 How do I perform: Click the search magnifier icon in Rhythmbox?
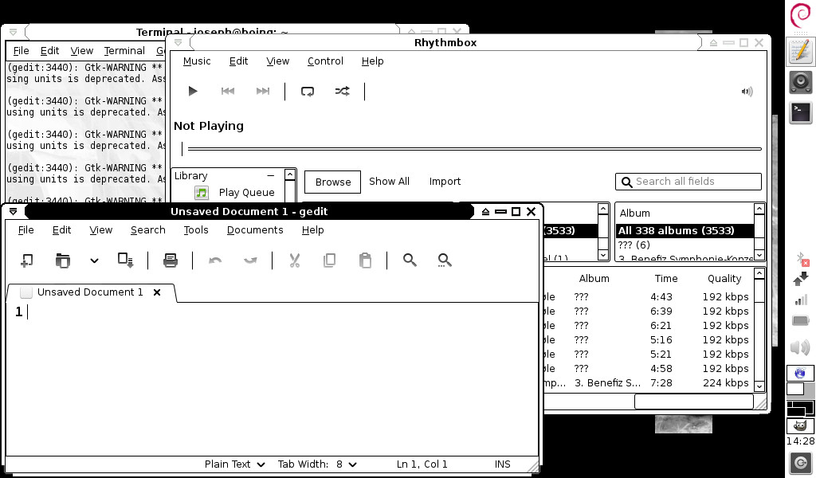click(627, 182)
